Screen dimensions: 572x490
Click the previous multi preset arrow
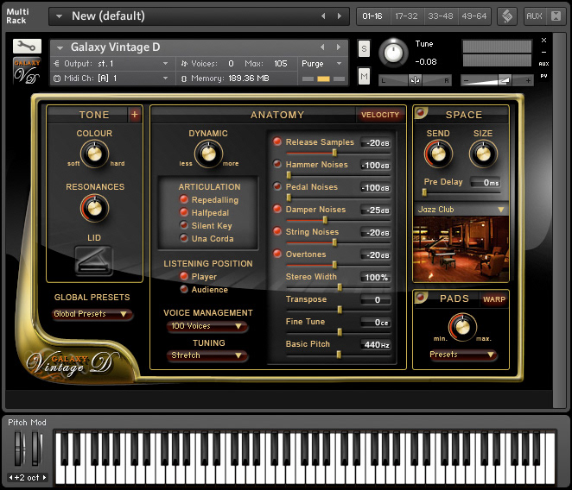coord(323,16)
